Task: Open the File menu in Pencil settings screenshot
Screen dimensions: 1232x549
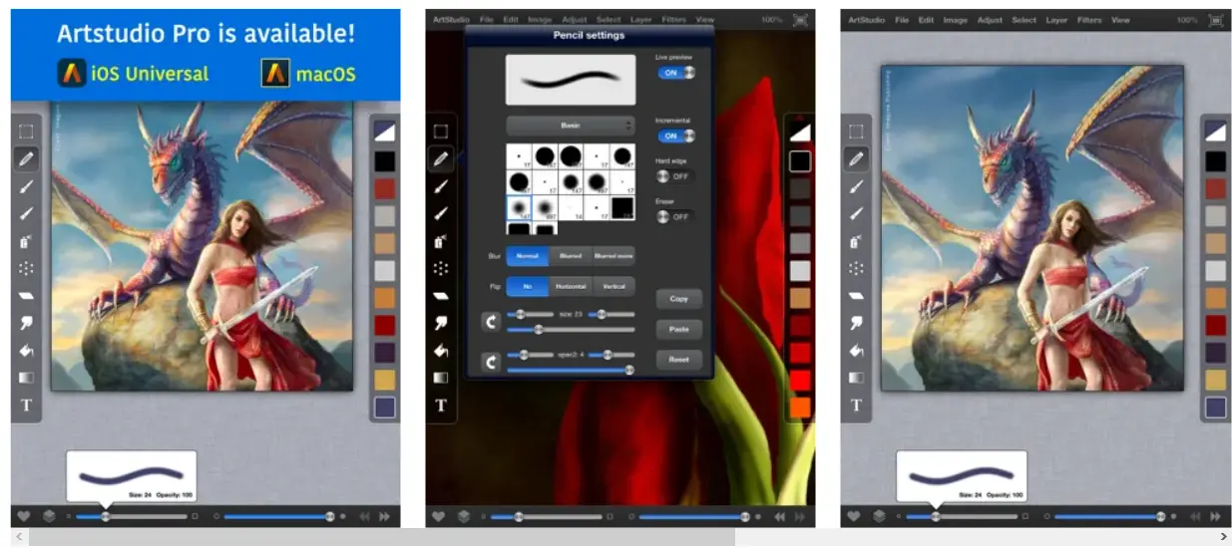Action: coord(487,19)
